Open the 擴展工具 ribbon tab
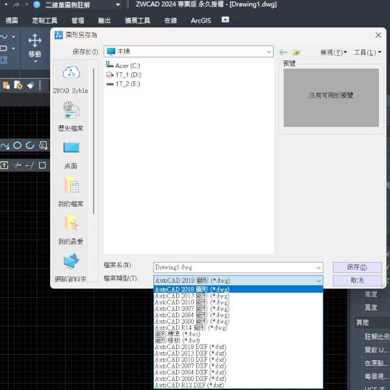This screenshot has width=390, height=390. [x=138, y=20]
